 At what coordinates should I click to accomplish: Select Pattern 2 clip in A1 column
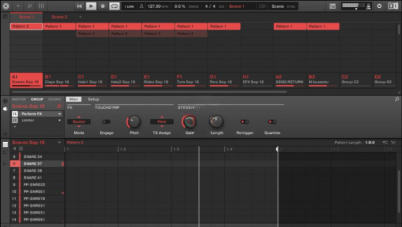[26, 26]
